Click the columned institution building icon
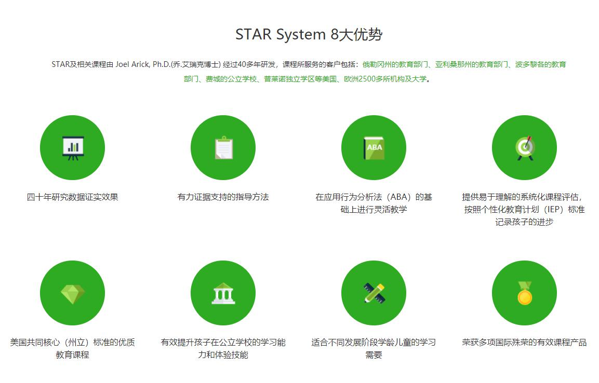Image resolution: width=599 pixels, height=383 pixels. click(223, 293)
